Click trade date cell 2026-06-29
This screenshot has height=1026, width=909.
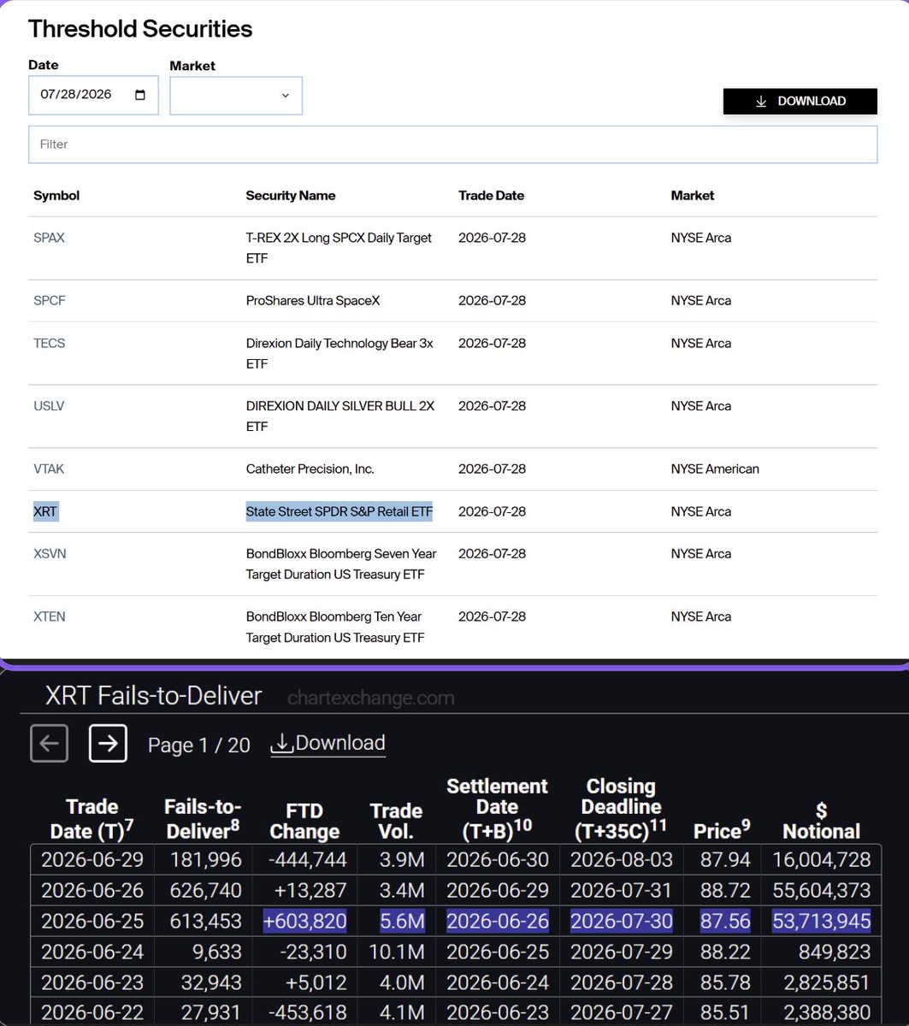coord(92,860)
